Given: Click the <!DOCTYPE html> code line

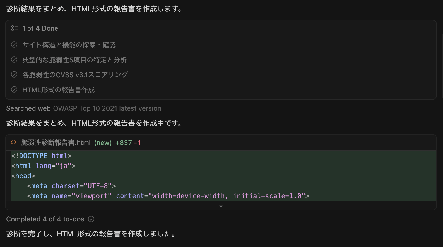Looking at the screenshot, I should tap(41, 156).
